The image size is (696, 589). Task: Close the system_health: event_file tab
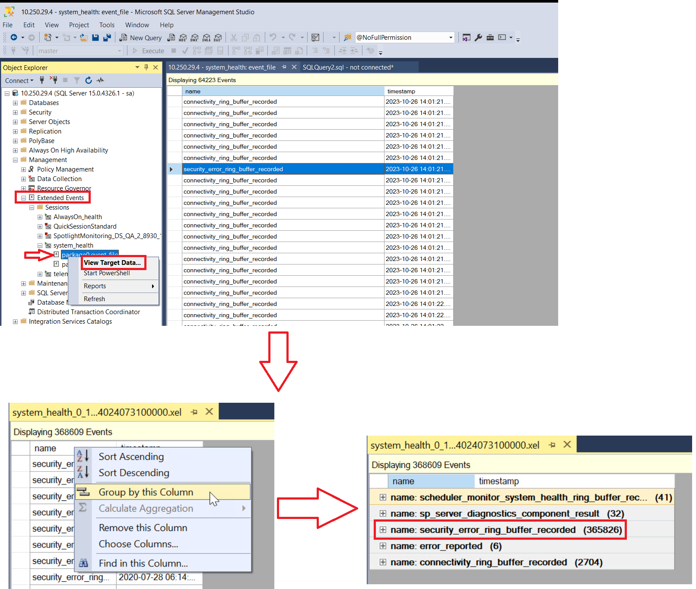click(294, 67)
